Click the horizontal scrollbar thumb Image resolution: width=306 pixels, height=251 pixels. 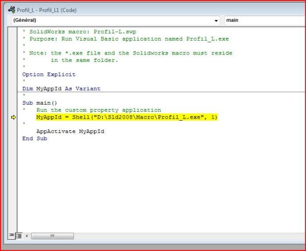pyautogui.click(x=52, y=236)
